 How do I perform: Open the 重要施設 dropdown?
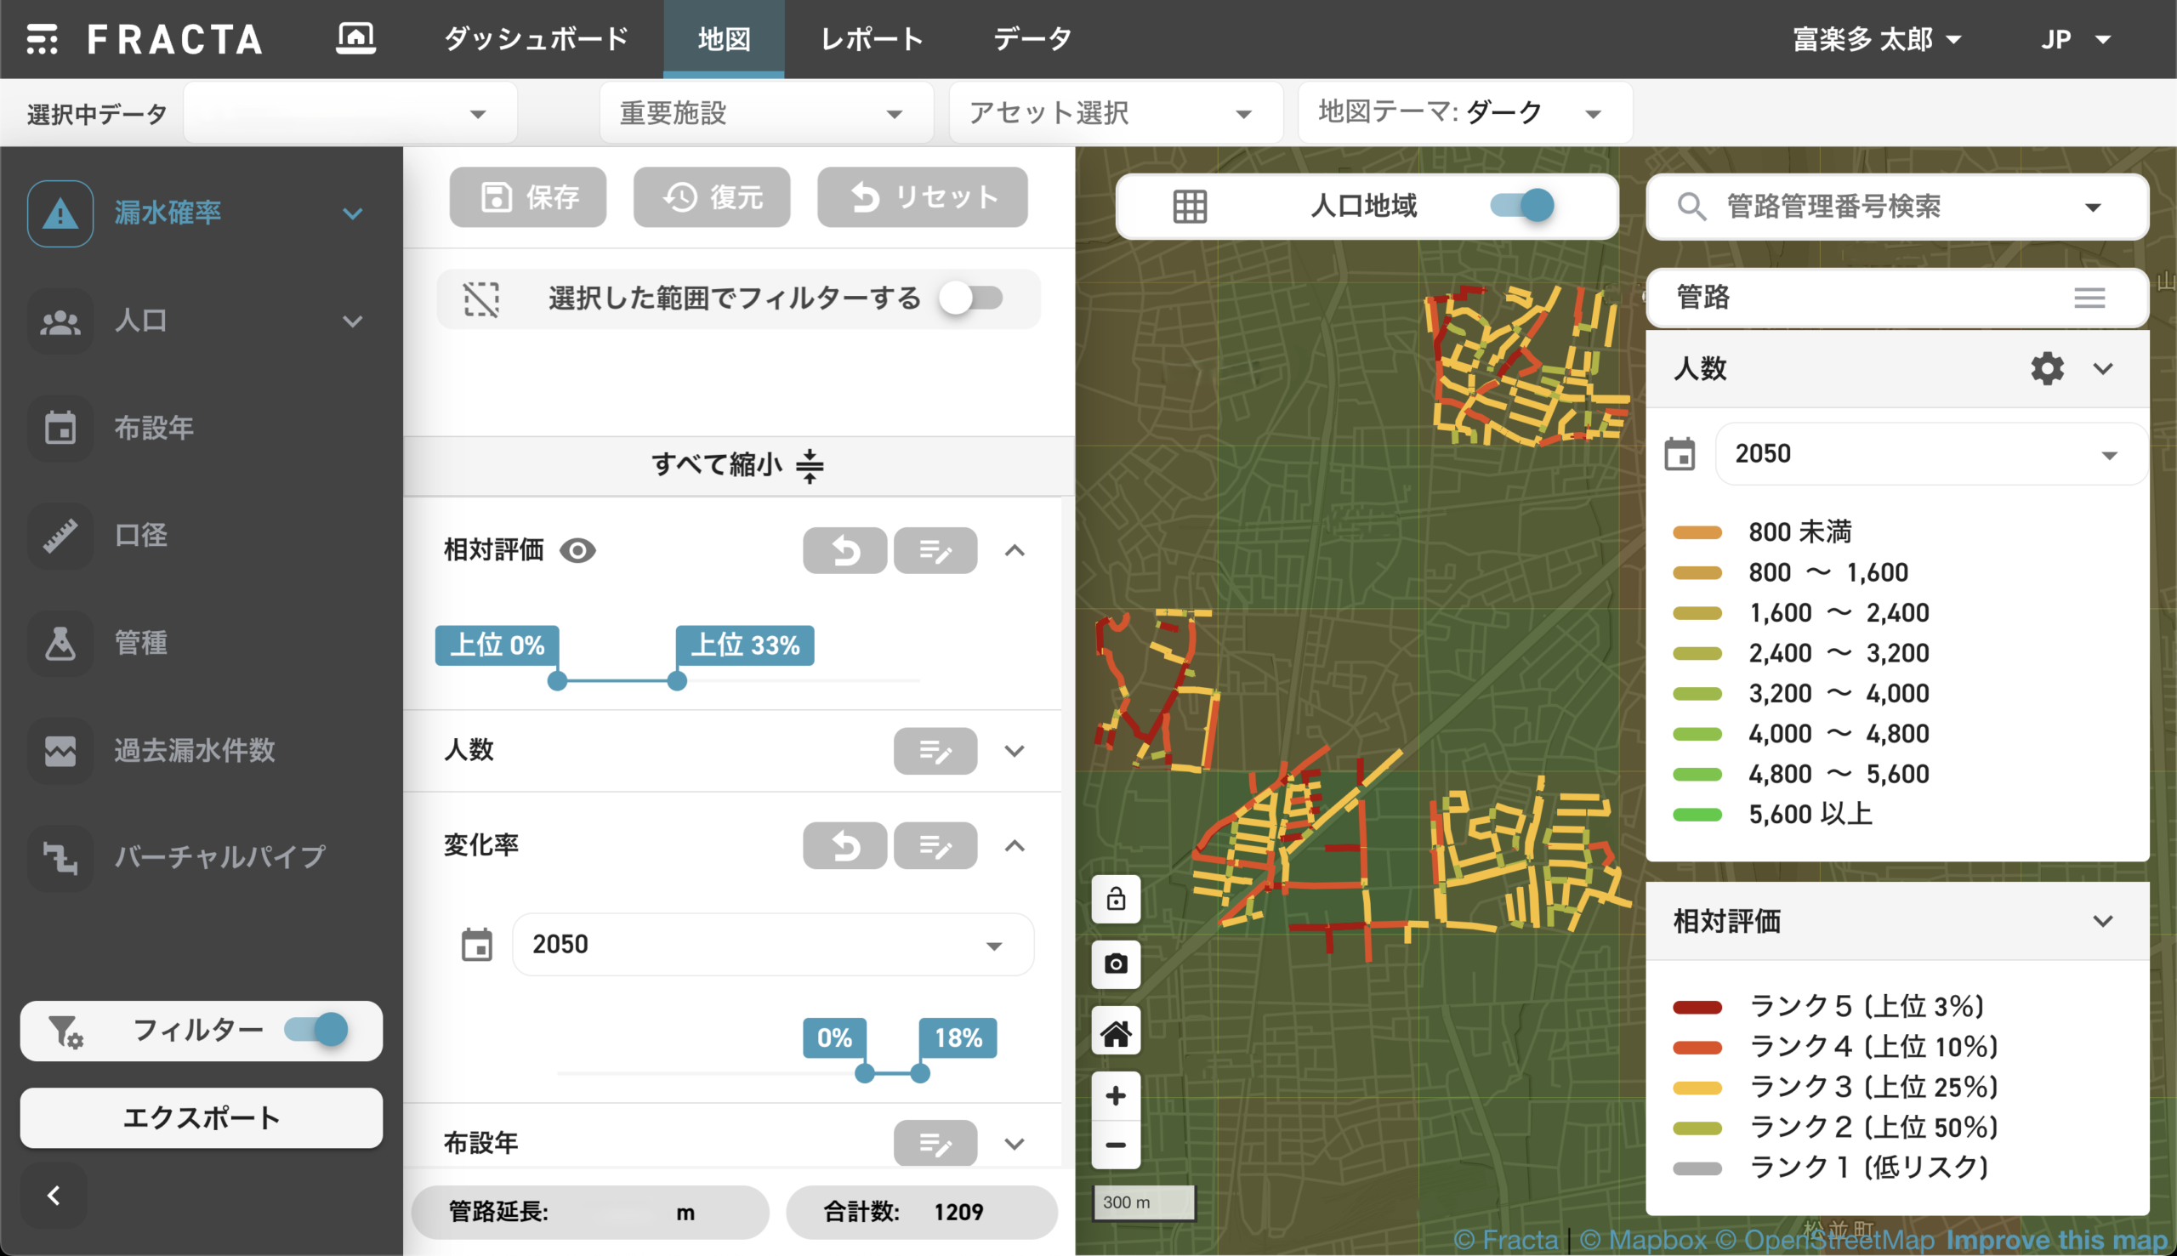764,113
